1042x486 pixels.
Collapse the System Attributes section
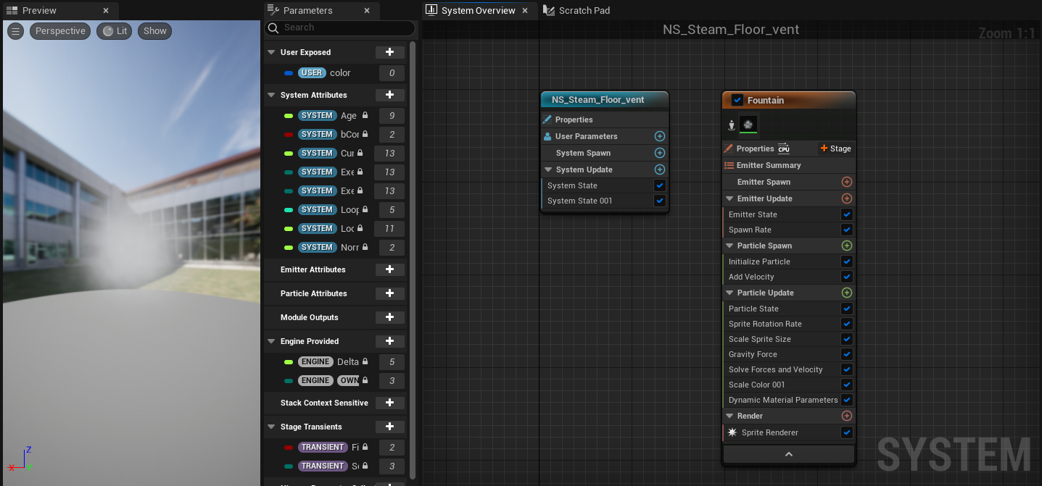click(271, 95)
